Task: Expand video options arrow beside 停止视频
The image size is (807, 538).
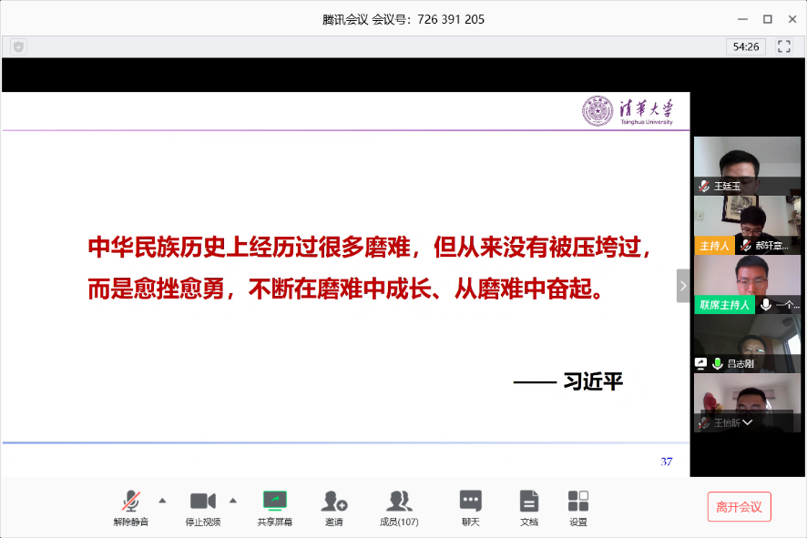Action: point(232,500)
